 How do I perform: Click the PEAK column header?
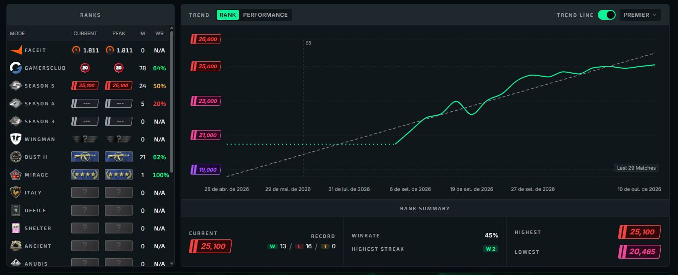[119, 34]
